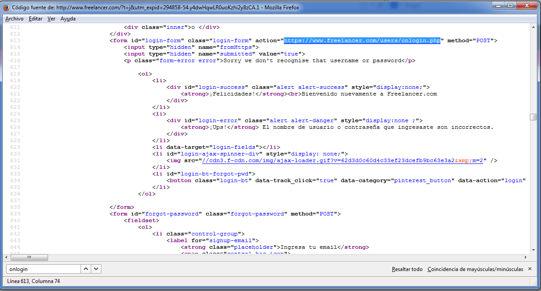Click the "pinterest_button" data-category value

423,180
